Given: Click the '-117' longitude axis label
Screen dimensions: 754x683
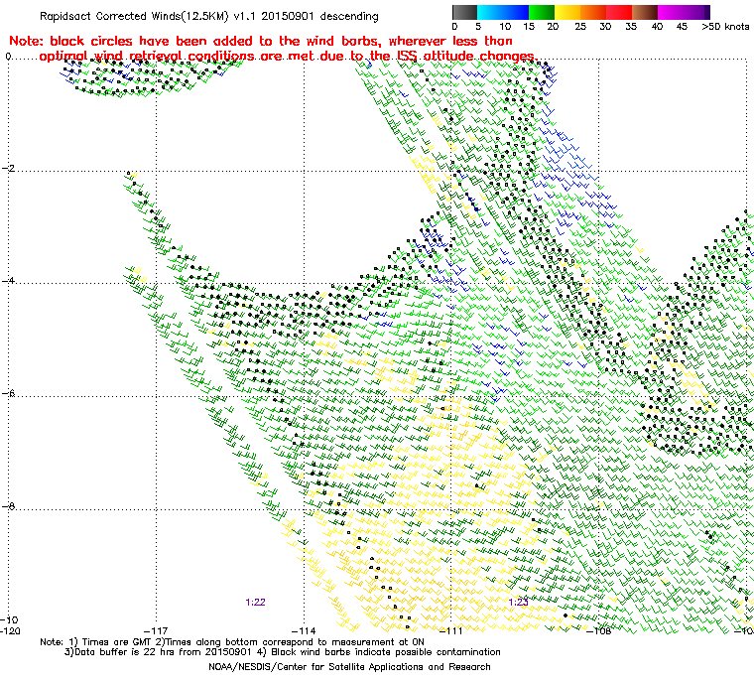Looking at the screenshot, I should click(156, 630).
